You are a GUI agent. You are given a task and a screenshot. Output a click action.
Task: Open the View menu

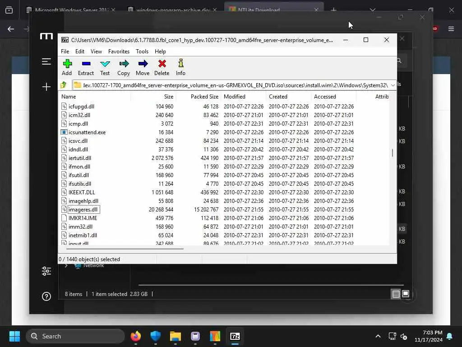coord(96,52)
